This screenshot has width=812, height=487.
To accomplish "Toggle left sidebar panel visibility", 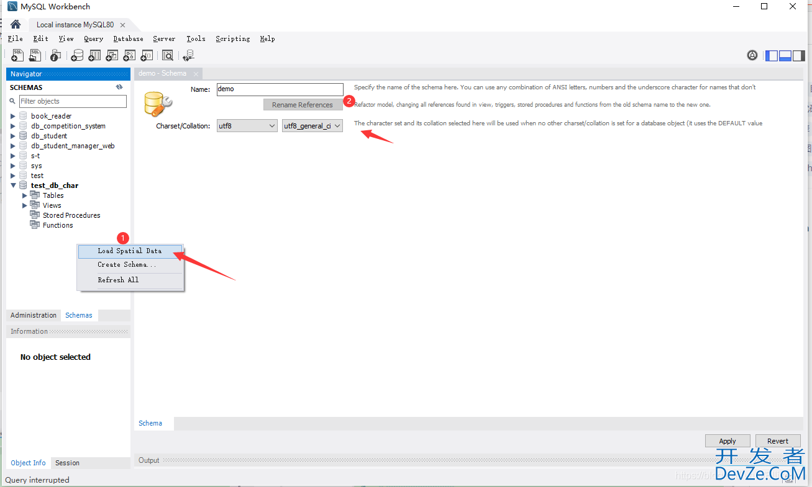I will (x=772, y=55).
